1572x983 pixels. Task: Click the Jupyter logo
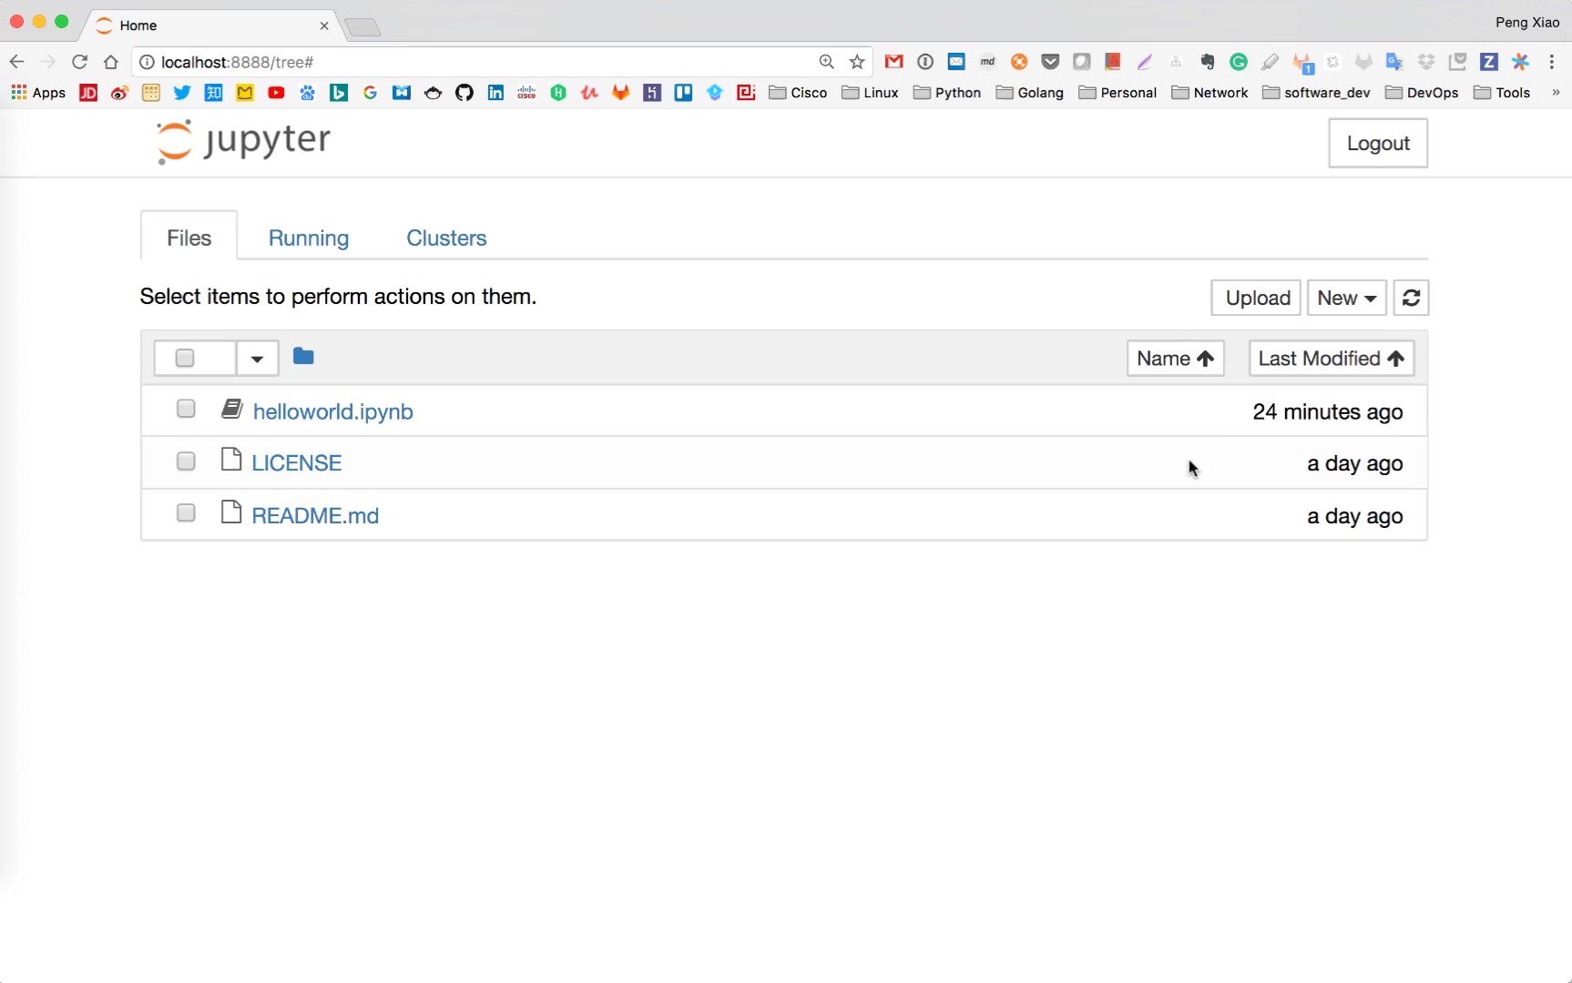pos(243,141)
